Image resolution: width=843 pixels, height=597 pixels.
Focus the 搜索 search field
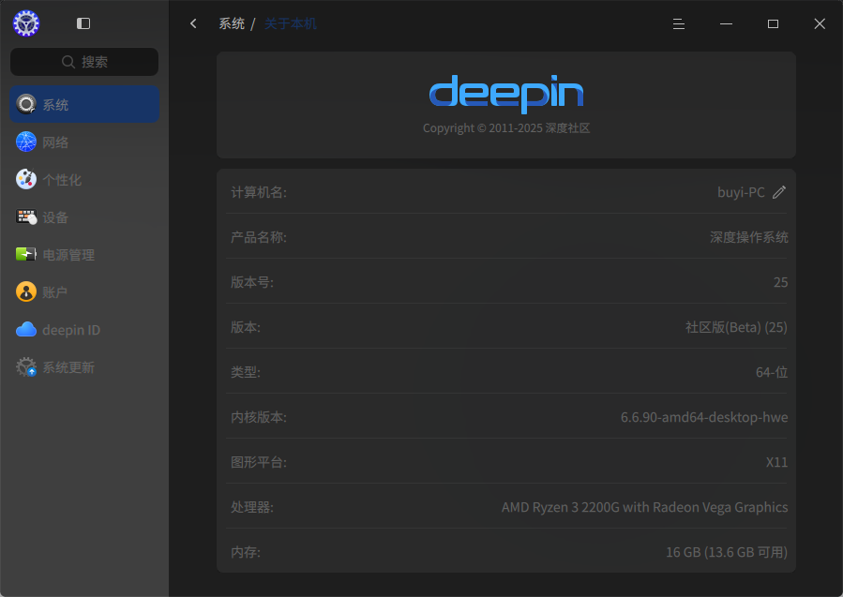[x=84, y=62]
